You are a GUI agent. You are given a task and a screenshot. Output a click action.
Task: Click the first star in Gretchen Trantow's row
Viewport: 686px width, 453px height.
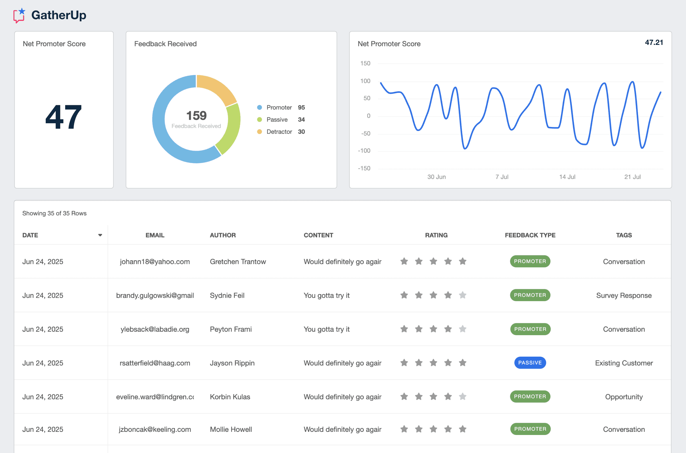pyautogui.click(x=404, y=261)
